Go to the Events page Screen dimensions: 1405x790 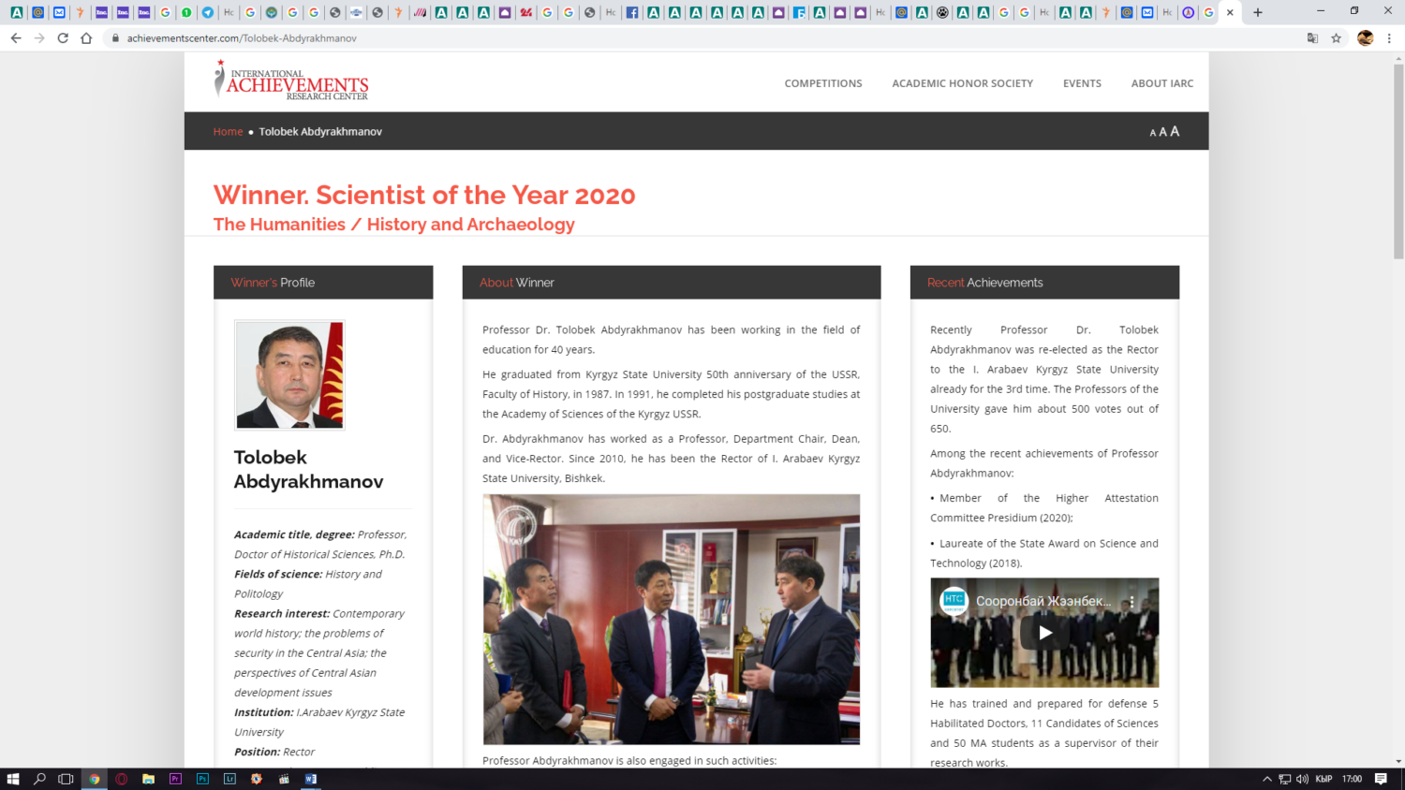pos(1082,83)
